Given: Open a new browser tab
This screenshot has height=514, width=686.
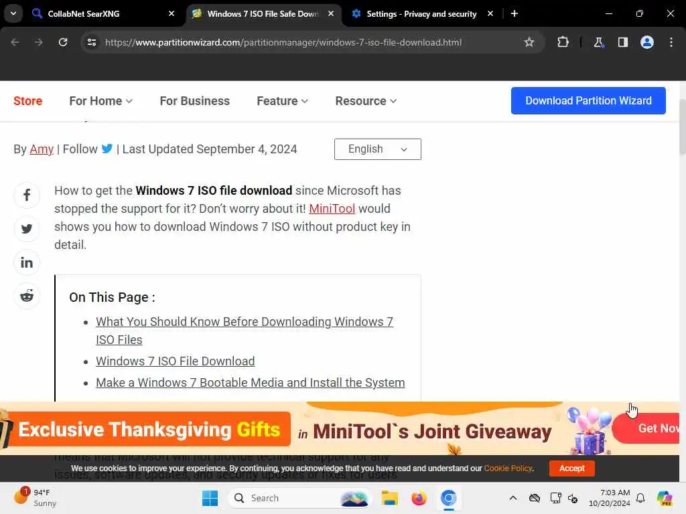Looking at the screenshot, I should click(514, 13).
